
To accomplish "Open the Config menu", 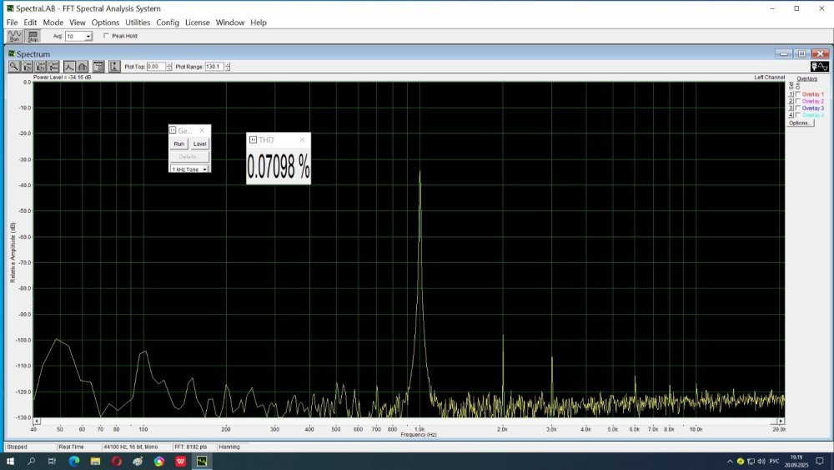I will 168,23.
